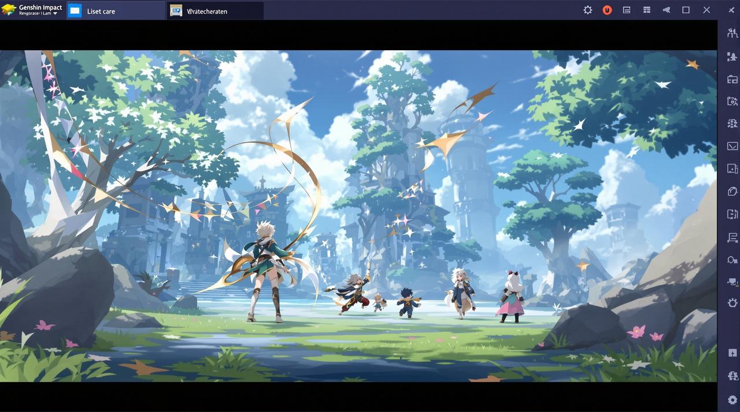Viewport: 740px width, 412px height.
Task: Click the person-with-badge sidebar icon
Action: 732,56
